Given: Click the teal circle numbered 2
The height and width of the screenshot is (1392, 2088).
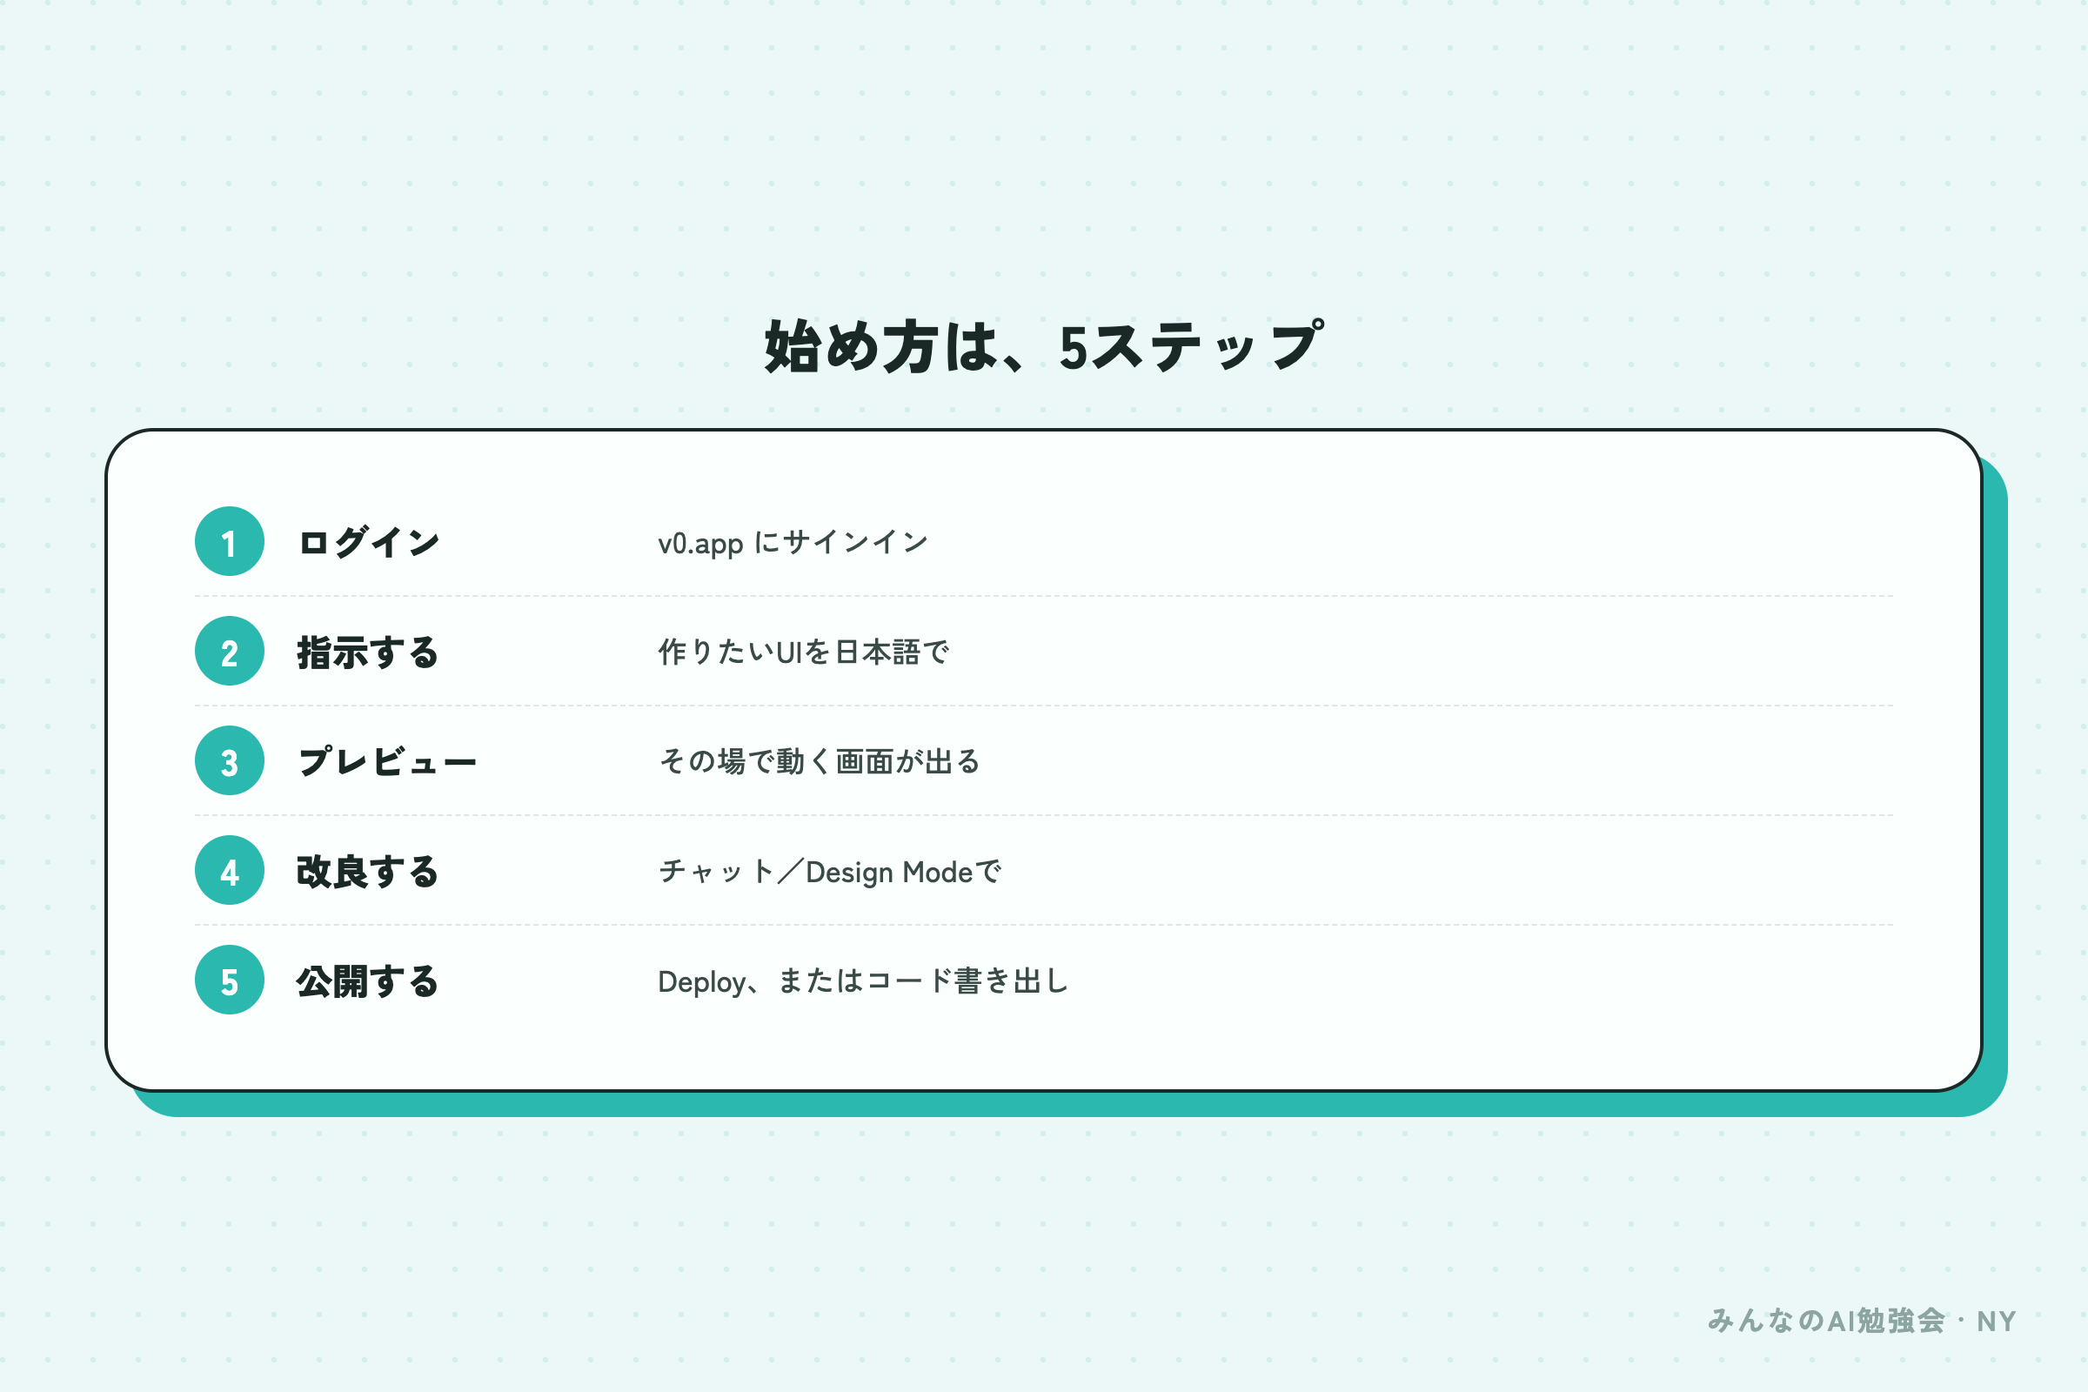Looking at the screenshot, I should 229,651.
